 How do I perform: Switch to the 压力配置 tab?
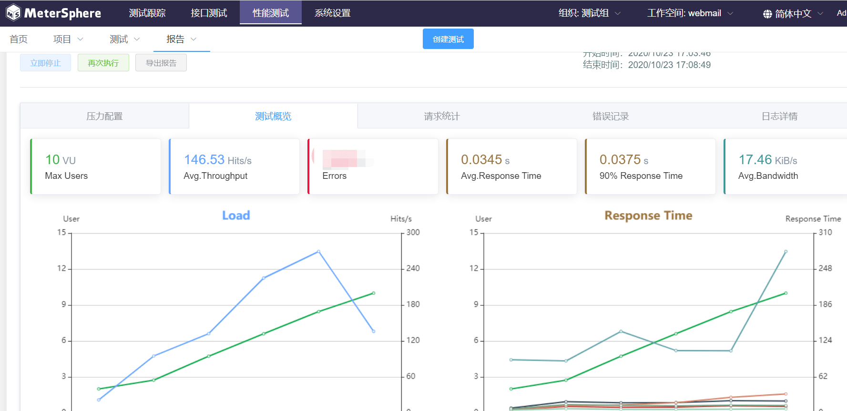coord(104,116)
